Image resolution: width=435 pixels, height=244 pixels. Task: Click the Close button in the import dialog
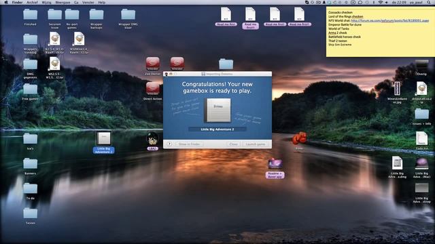[234, 144]
